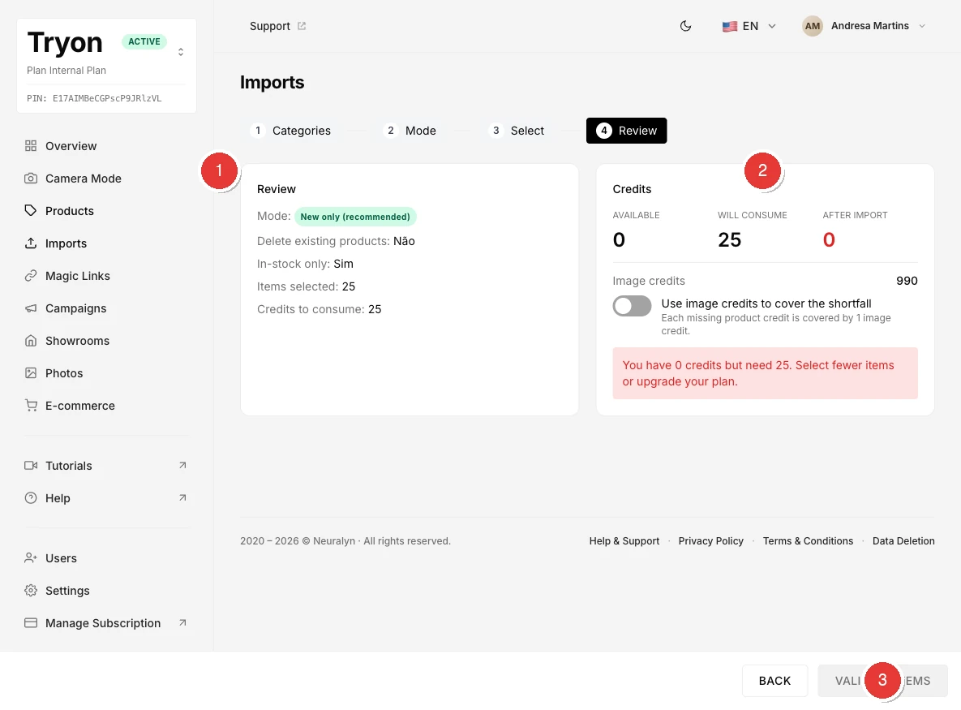Viewport: 961px width, 710px height.
Task: Click the 'New only (recommended)' mode badge
Action: click(x=355, y=217)
